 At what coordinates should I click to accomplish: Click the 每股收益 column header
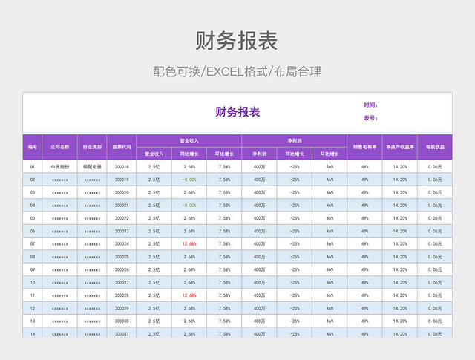[435, 147]
